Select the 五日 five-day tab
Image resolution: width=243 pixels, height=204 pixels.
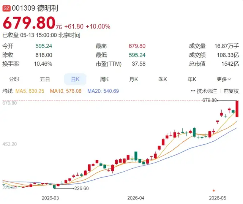click(x=45, y=79)
